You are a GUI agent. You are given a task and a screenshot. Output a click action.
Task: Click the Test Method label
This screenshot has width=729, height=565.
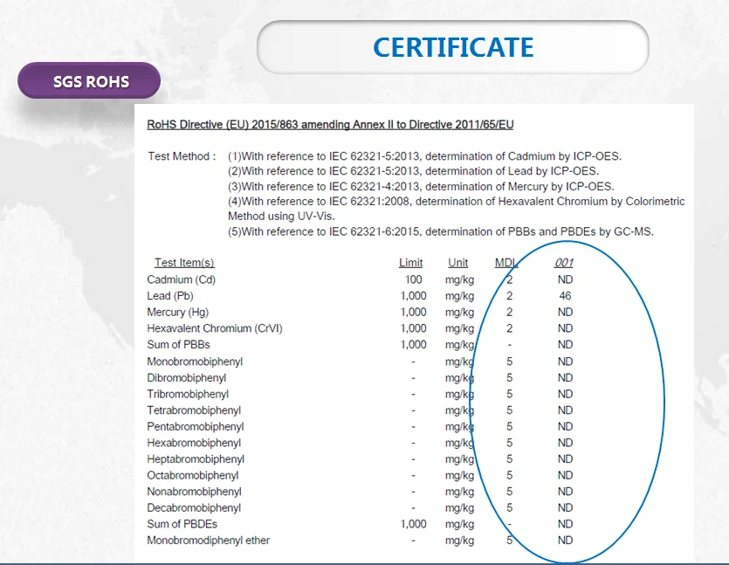point(182,156)
